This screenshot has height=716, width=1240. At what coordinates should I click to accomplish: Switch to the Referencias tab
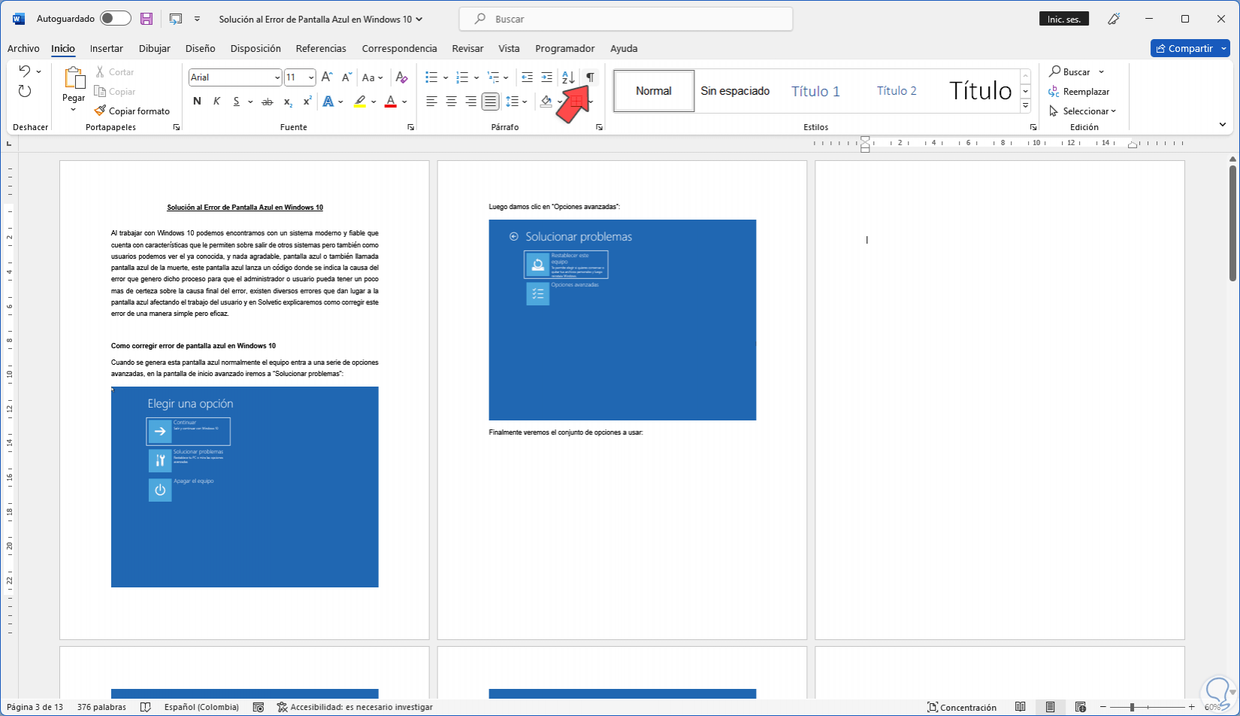[321, 48]
